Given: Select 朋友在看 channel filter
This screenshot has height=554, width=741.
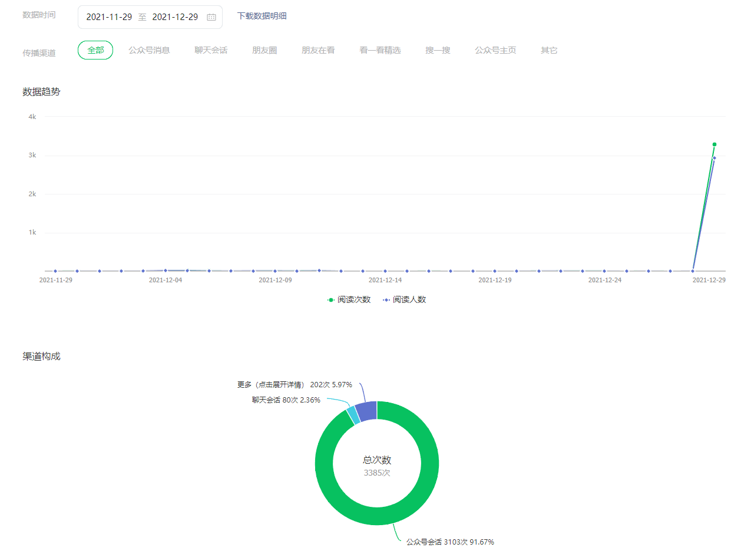Looking at the screenshot, I should click(318, 51).
